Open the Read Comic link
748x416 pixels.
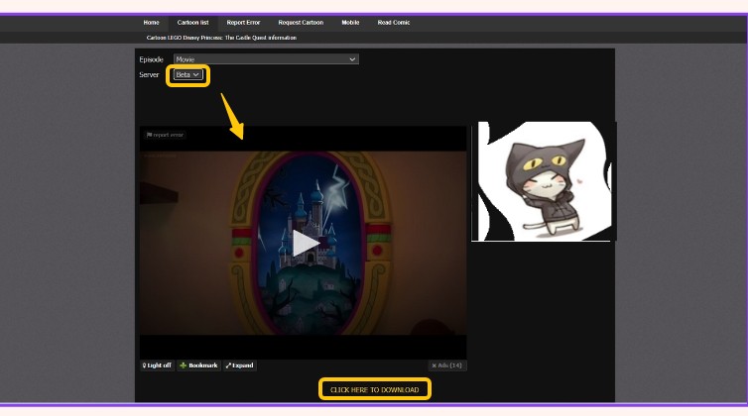pyautogui.click(x=394, y=23)
